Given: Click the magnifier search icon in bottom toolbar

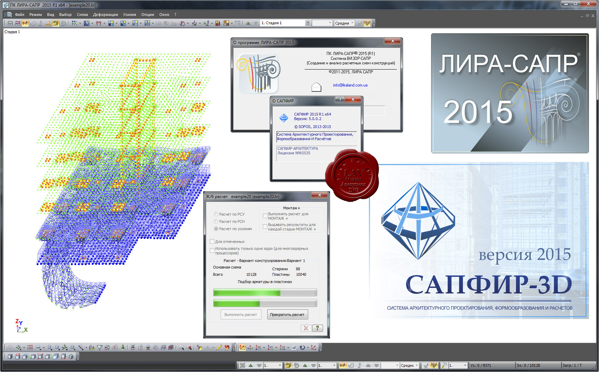Looking at the screenshot, I should [181, 347].
